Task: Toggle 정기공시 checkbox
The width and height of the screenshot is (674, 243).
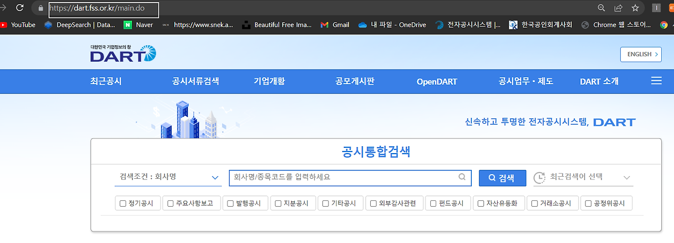Action: 123,204
